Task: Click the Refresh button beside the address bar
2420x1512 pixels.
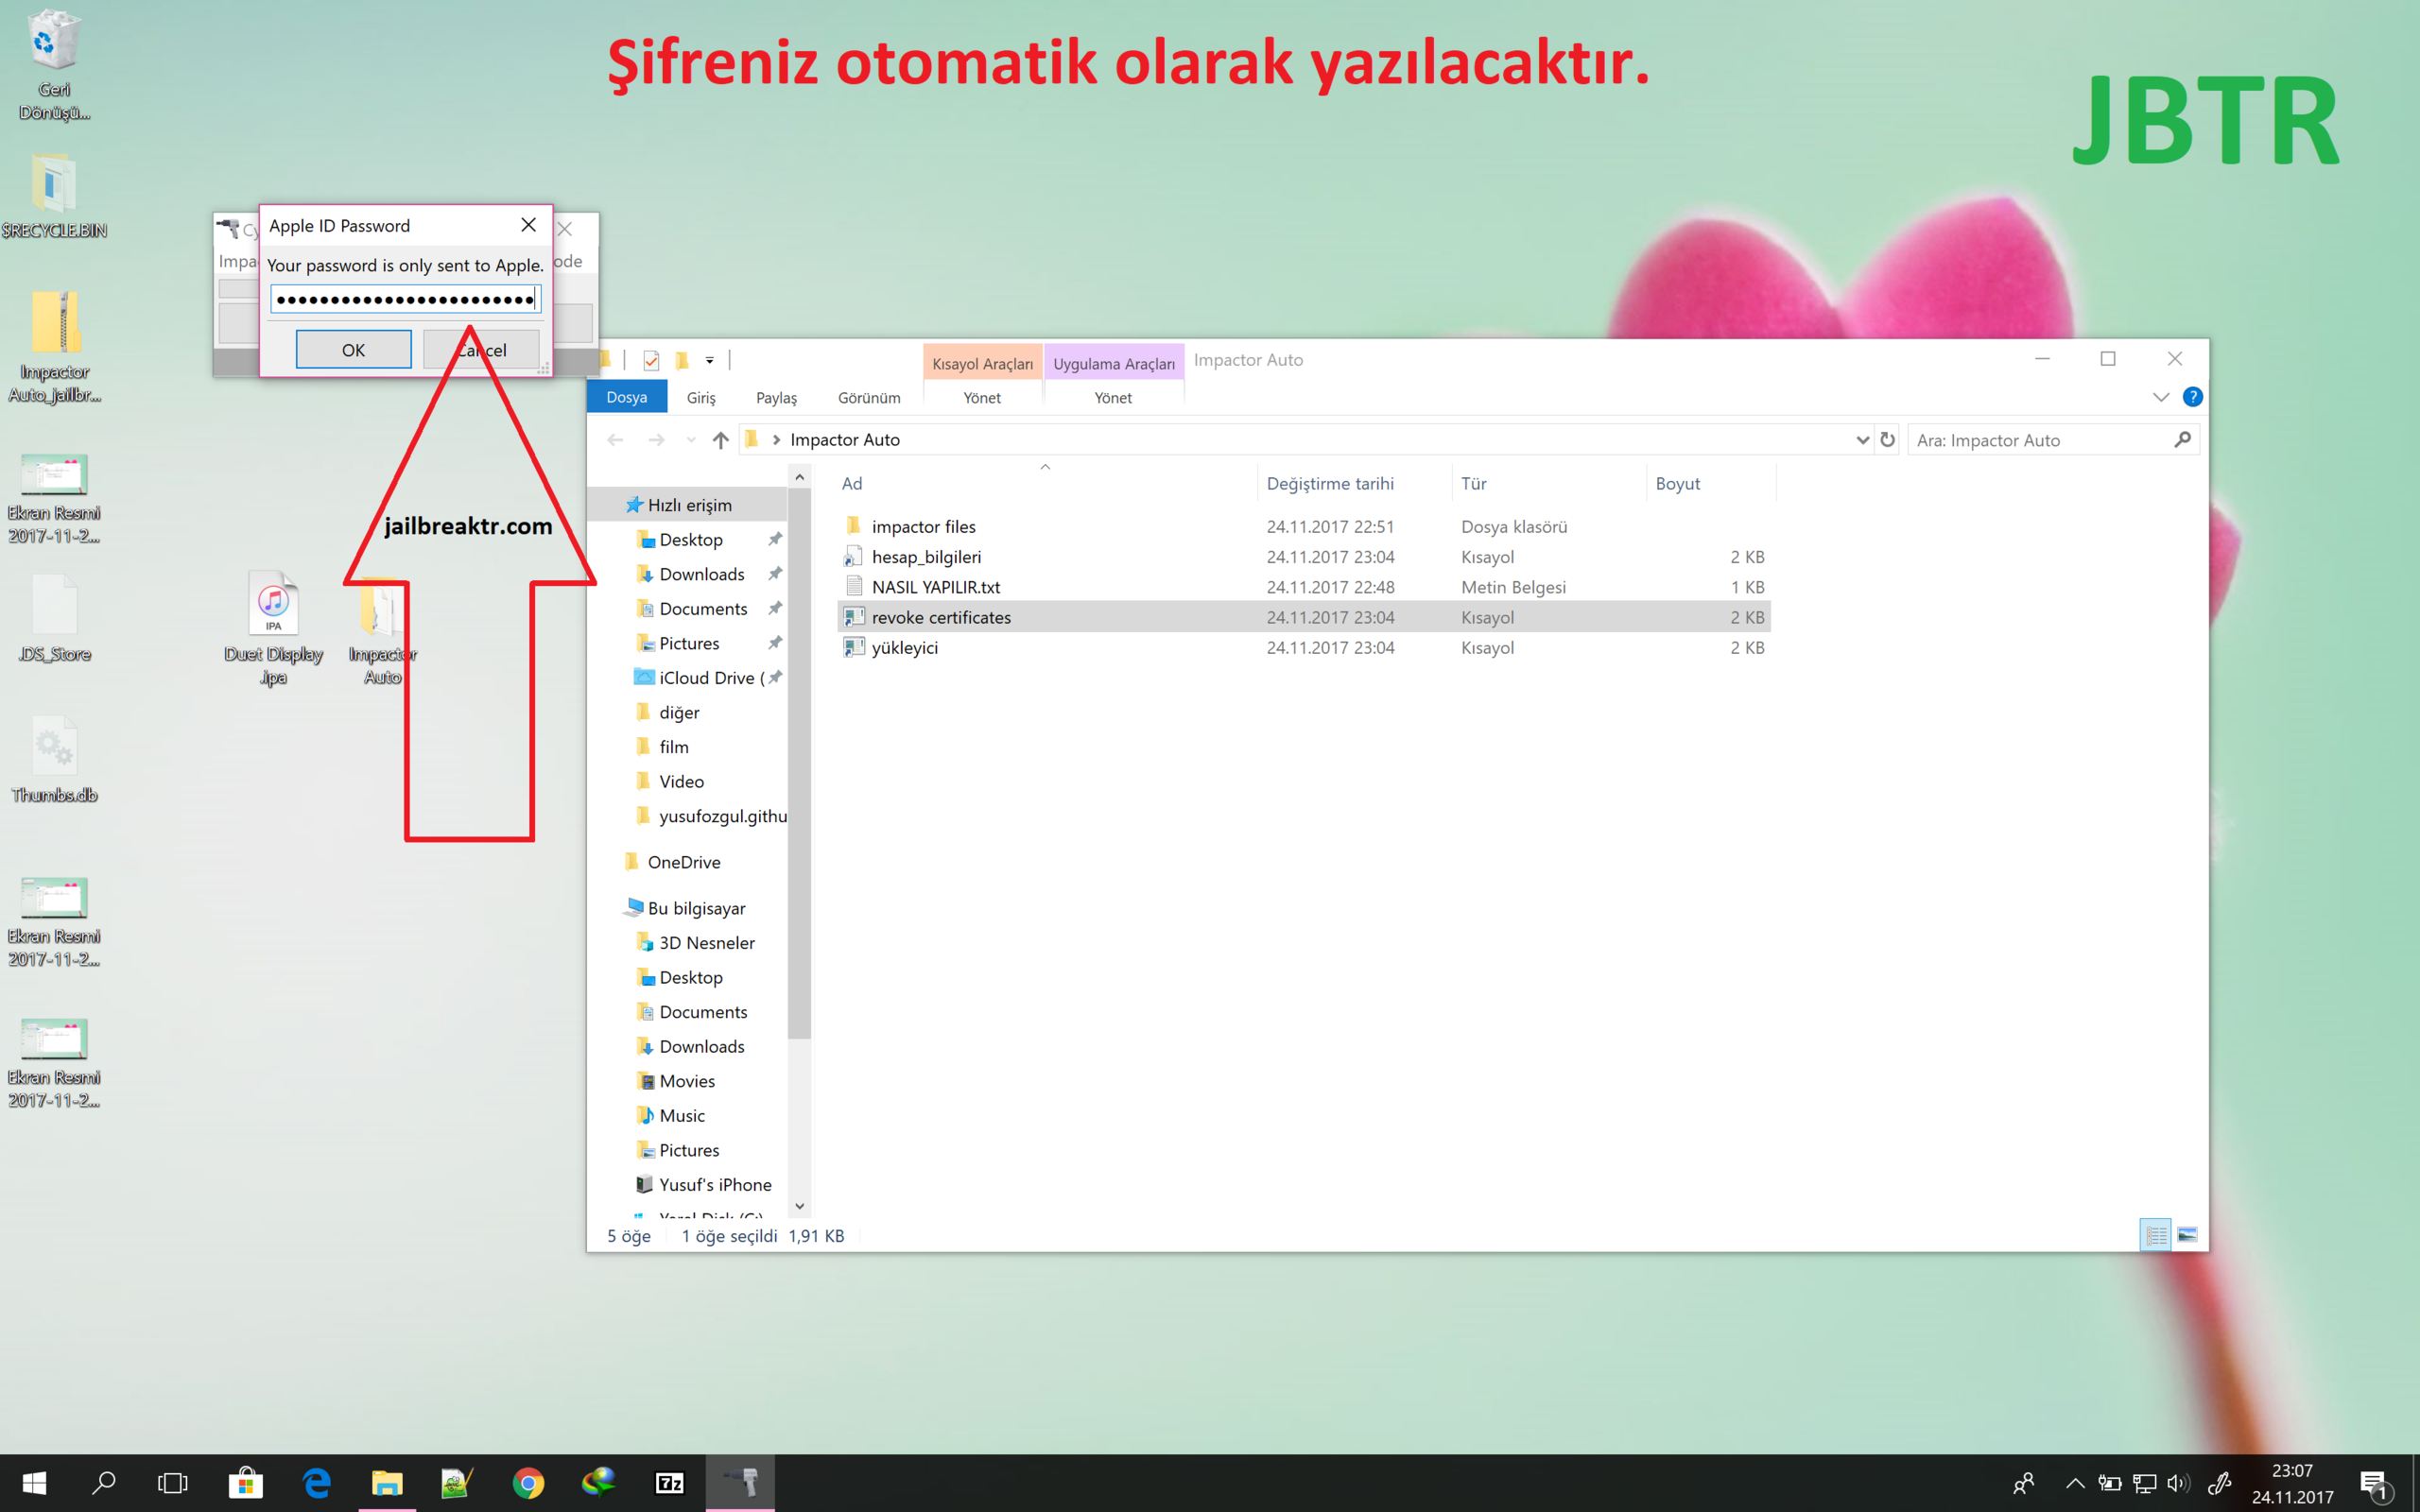Action: coord(1887,440)
